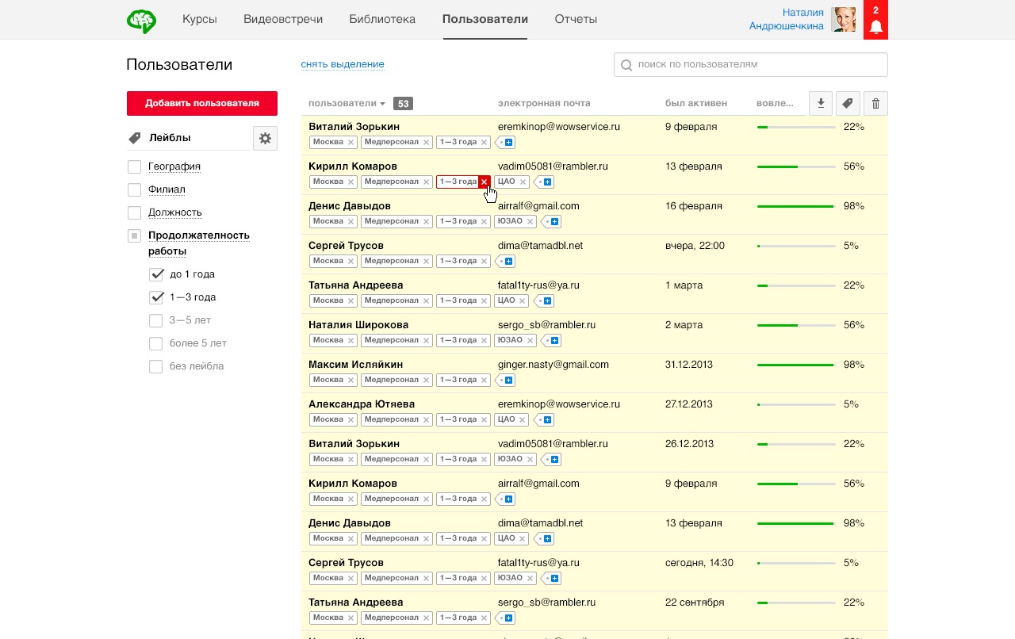The width and height of the screenshot is (1015, 639).
Task: Click the электронная почта column header
Action: 544,103
